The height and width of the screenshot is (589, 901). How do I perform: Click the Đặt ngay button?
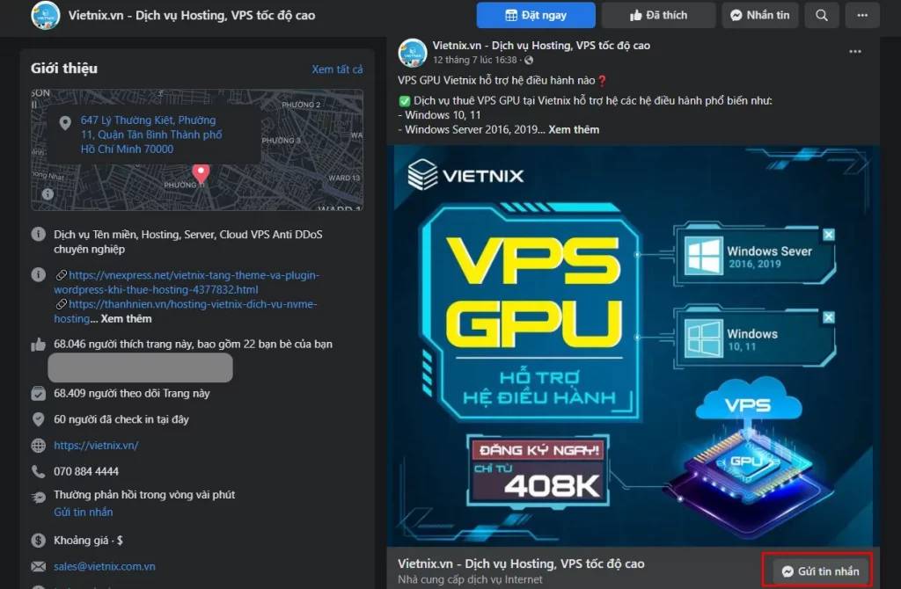536,16
